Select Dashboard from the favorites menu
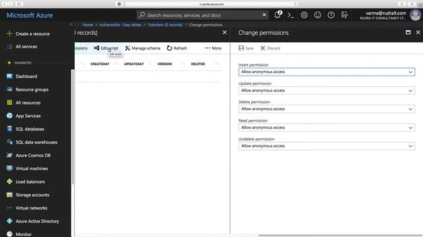 pos(26,76)
